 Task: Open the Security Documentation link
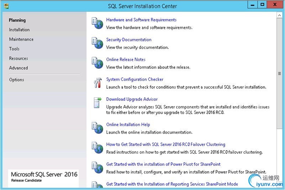click(x=129, y=40)
